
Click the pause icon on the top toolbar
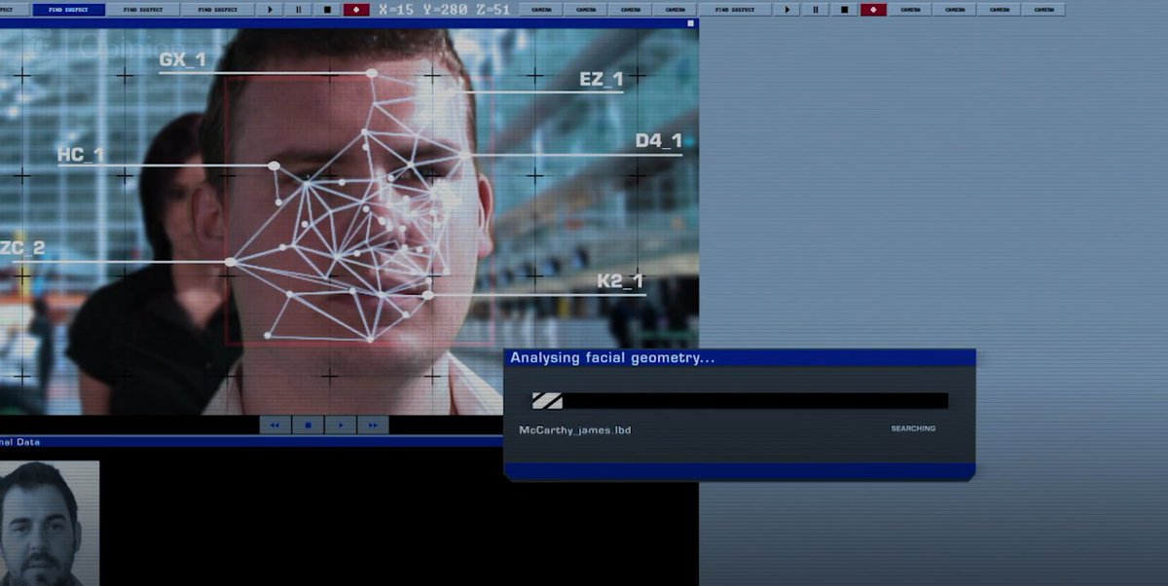coord(297,9)
